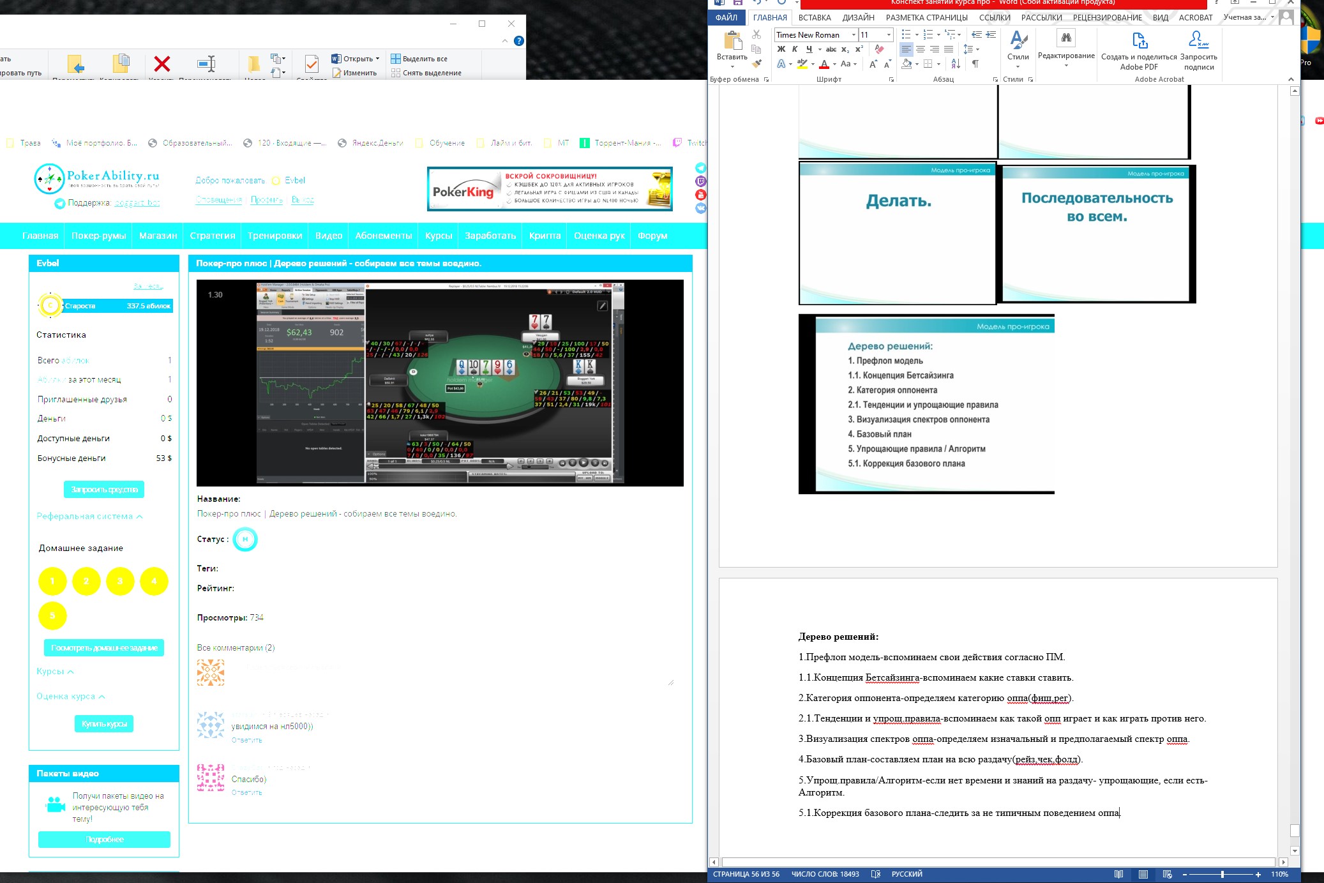Viewport: 1324px width, 883px height.
Task: Switch to Read Mode view in status bar
Action: pos(1118,874)
